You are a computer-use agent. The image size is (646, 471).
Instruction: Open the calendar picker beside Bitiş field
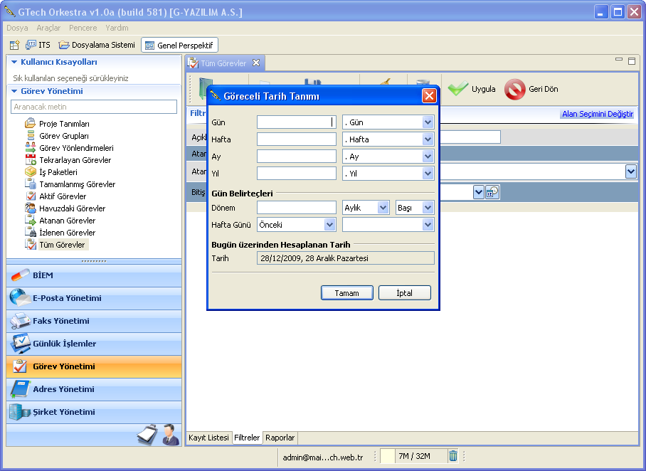coord(492,192)
